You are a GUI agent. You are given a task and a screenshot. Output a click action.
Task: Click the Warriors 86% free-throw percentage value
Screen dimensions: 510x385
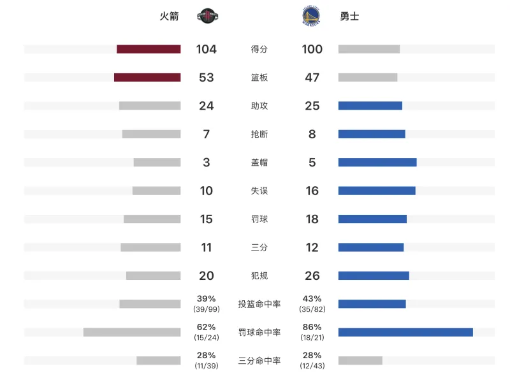click(312, 327)
